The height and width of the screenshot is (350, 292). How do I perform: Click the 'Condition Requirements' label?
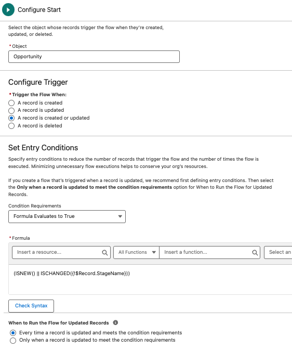(x=35, y=206)
